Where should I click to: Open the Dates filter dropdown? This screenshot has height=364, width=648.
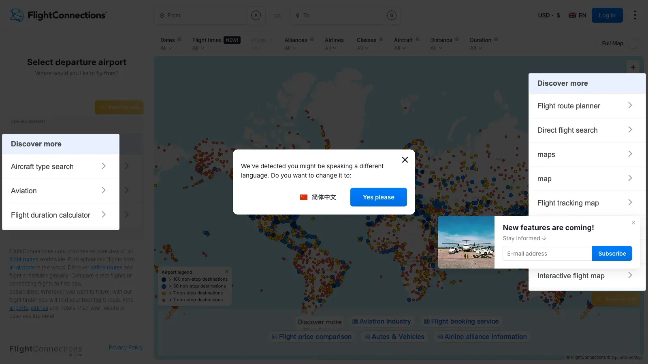tap(166, 48)
